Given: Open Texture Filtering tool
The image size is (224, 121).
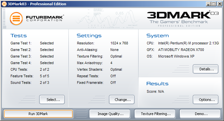Looking at the screenshot, I should click(155, 114).
